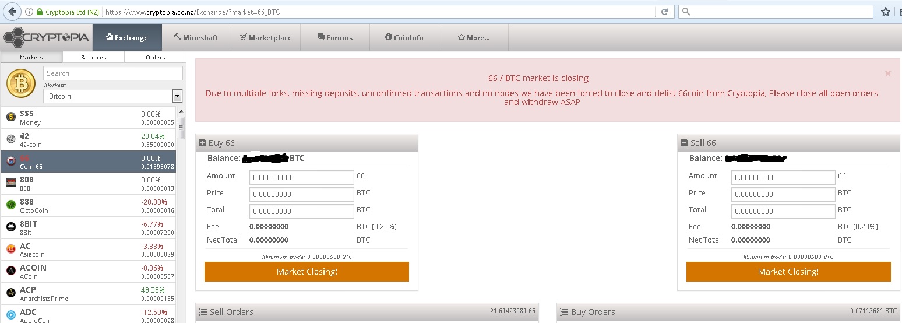Select the SSS Money coin icon

click(10, 117)
